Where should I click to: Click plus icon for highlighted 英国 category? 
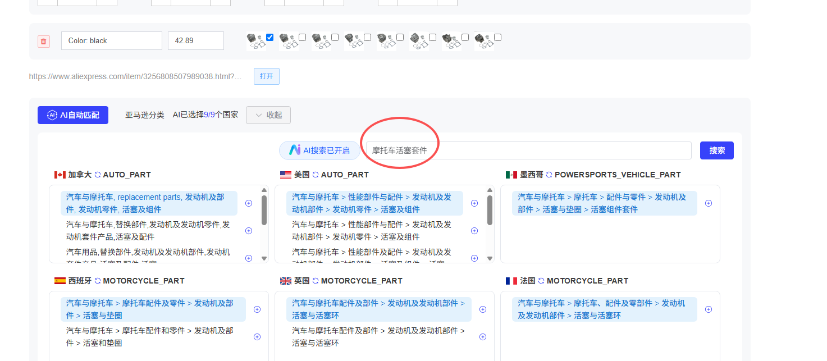[483, 309]
